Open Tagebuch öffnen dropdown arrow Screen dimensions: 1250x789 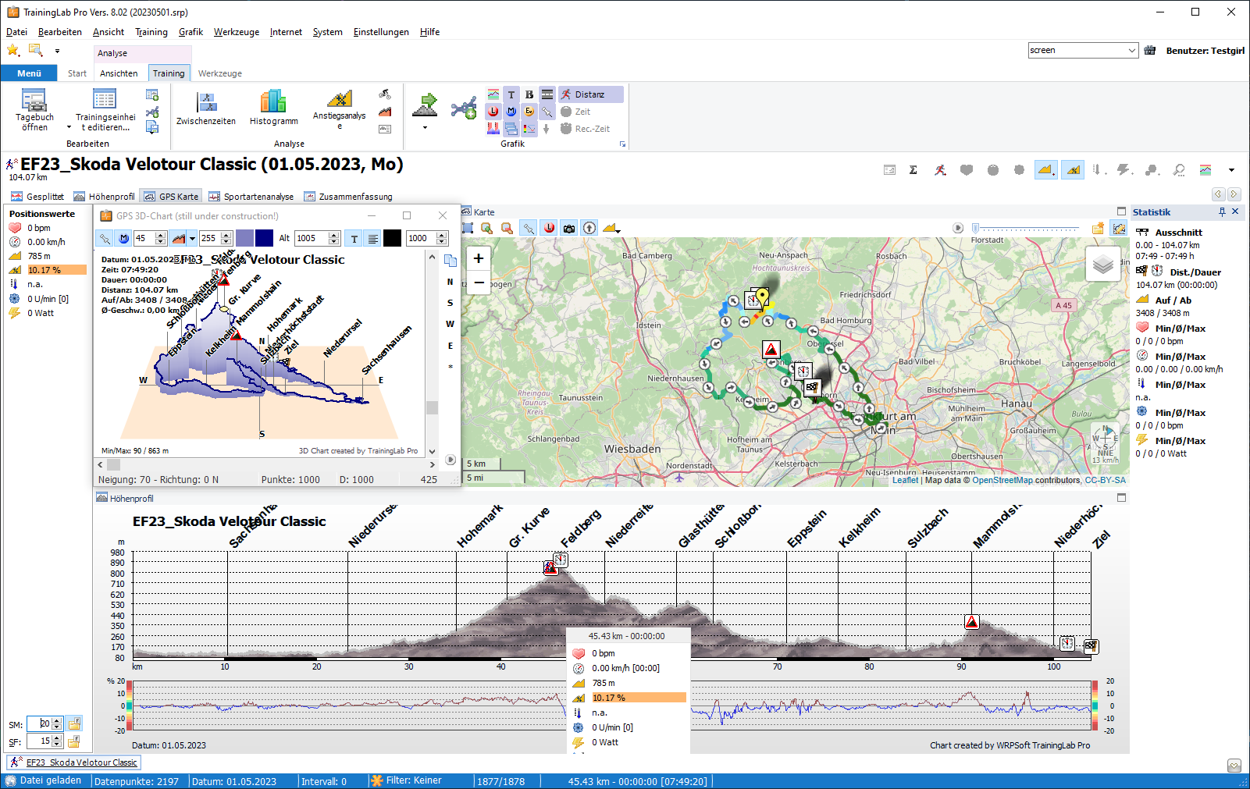click(69, 127)
